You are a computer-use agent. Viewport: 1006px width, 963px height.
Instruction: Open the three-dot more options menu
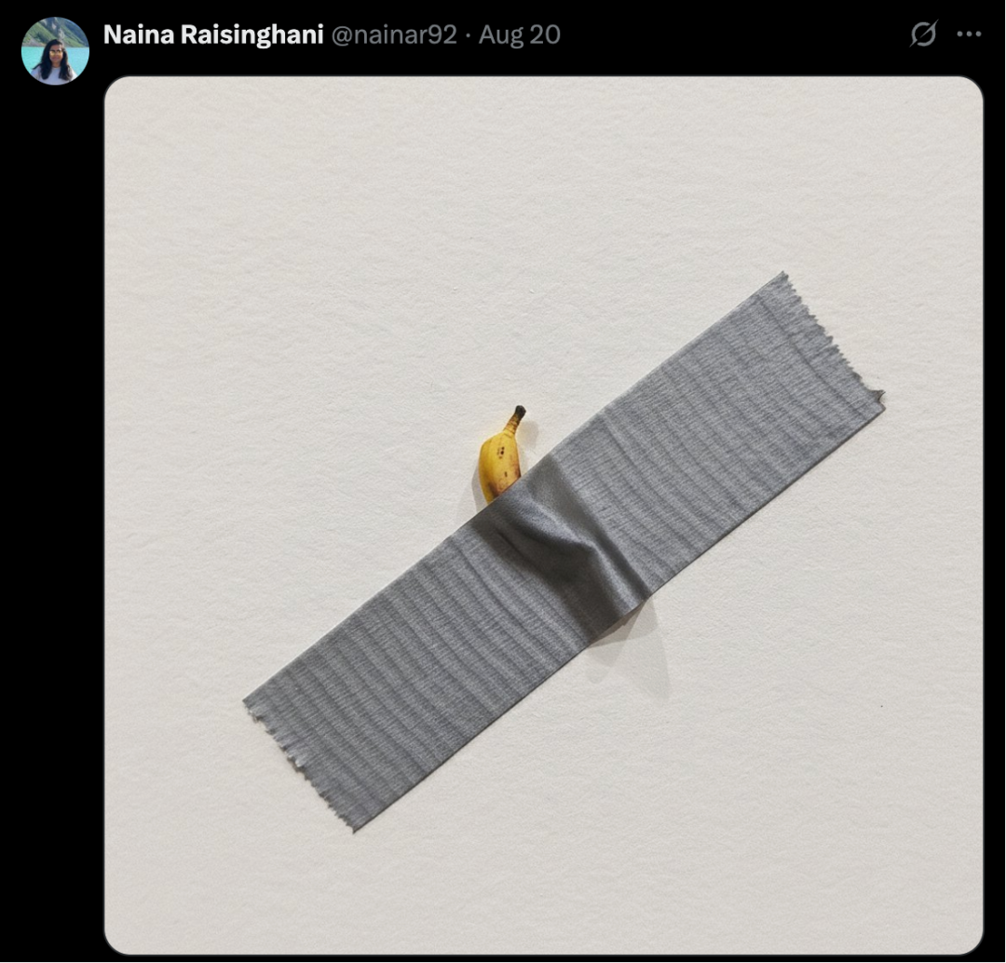[969, 34]
